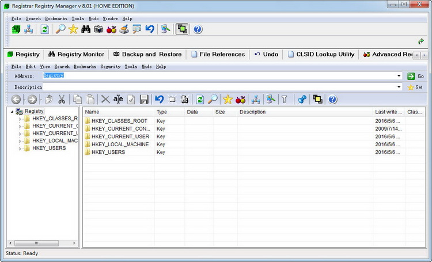
Task: Open the main Window menu
Action: point(110,18)
